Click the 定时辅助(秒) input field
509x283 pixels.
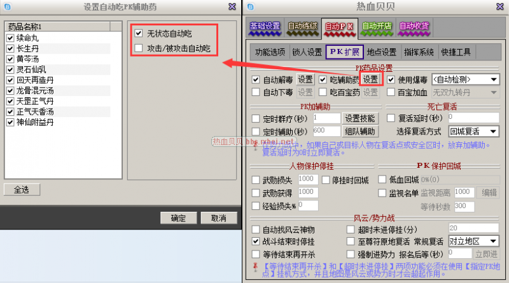[326, 131]
